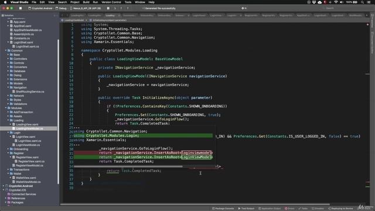Open the Errors pad

click(x=289, y=209)
